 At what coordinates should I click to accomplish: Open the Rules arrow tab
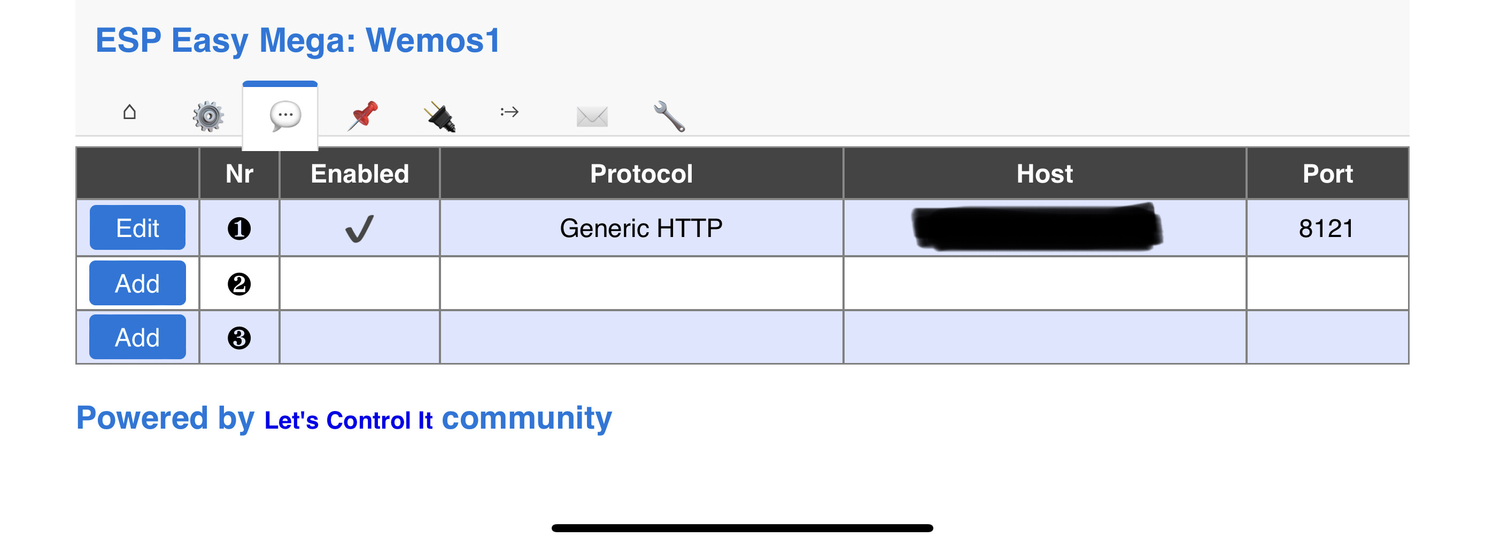(509, 112)
